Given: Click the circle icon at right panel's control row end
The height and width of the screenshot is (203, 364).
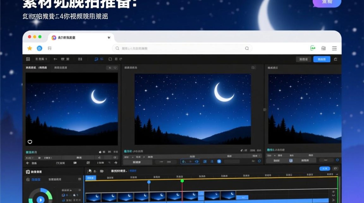Looking at the screenshot, I should click(337, 160).
